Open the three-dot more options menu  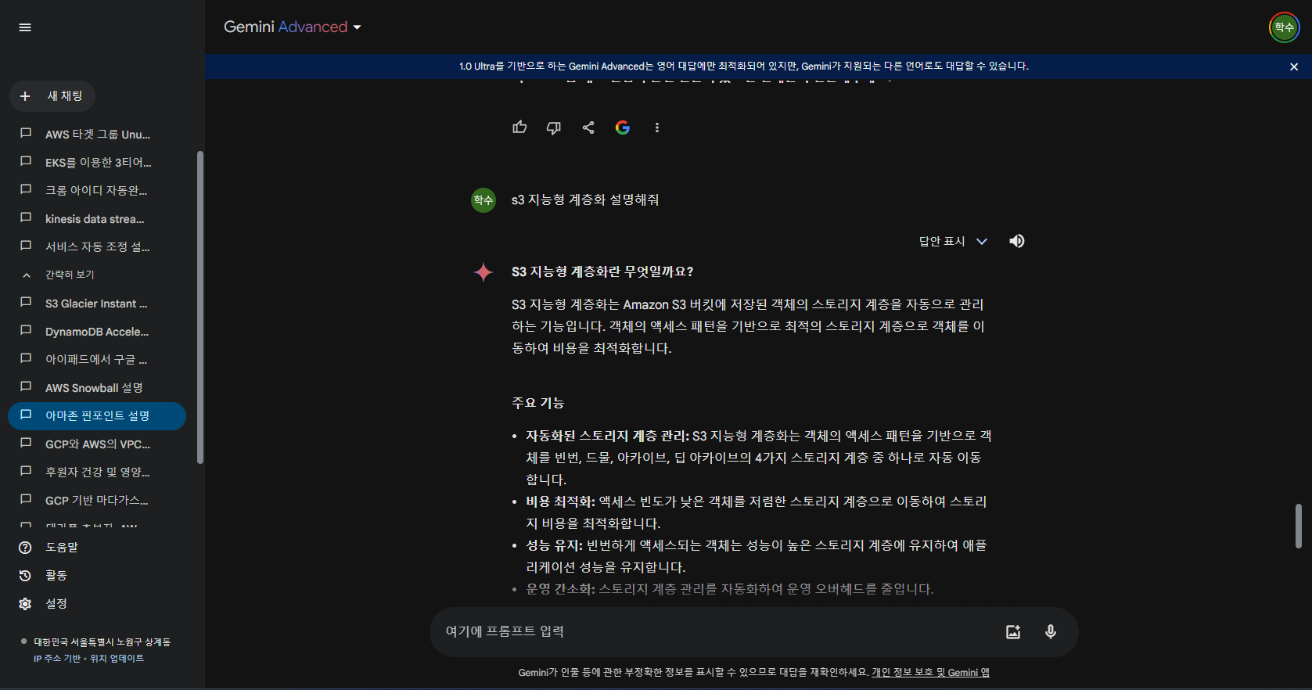coord(657,128)
